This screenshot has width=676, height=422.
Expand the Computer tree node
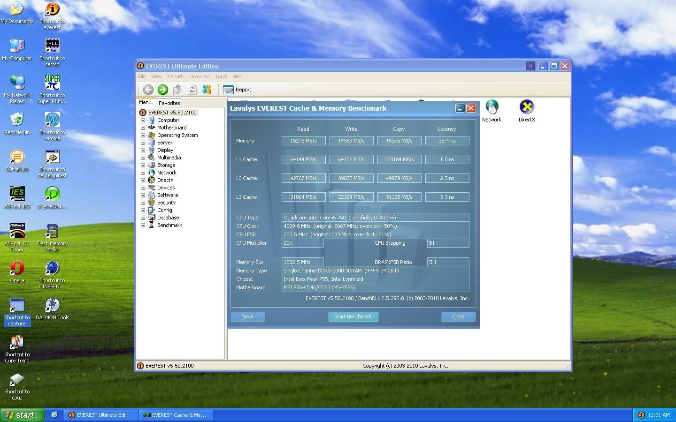(143, 120)
